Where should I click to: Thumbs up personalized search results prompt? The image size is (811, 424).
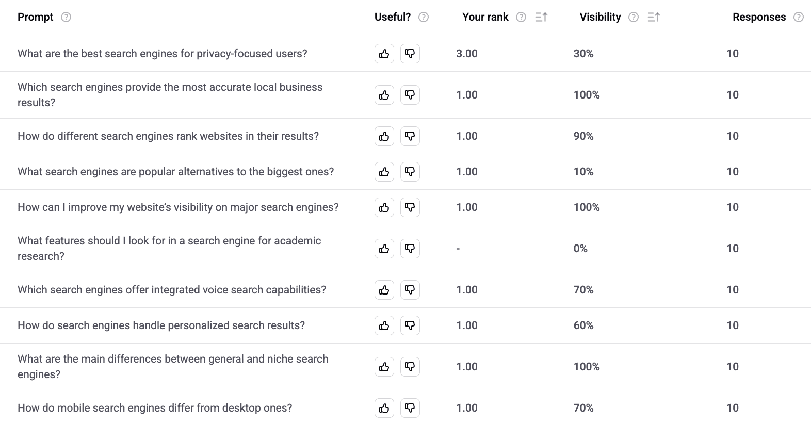[384, 325]
